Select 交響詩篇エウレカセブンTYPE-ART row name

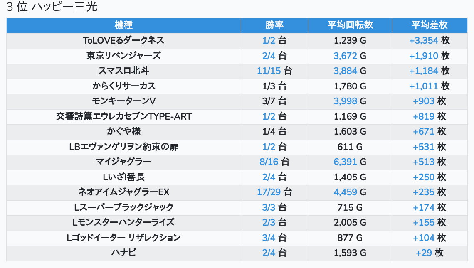coord(123,116)
